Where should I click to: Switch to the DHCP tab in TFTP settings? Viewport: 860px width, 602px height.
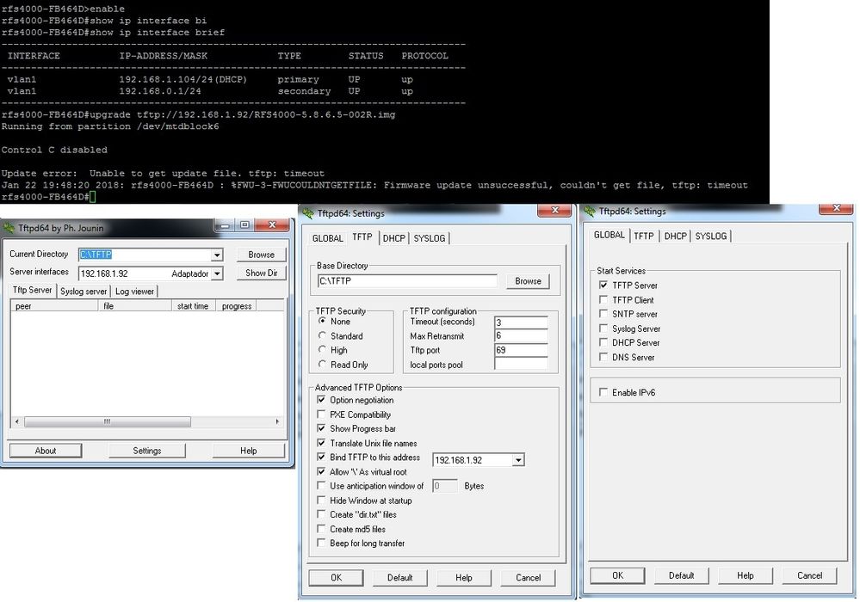coord(393,238)
